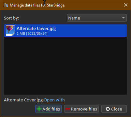Click the red minus icon on Remove files
Viewport: 131px width, 117px height.
pyautogui.click(x=68, y=109)
